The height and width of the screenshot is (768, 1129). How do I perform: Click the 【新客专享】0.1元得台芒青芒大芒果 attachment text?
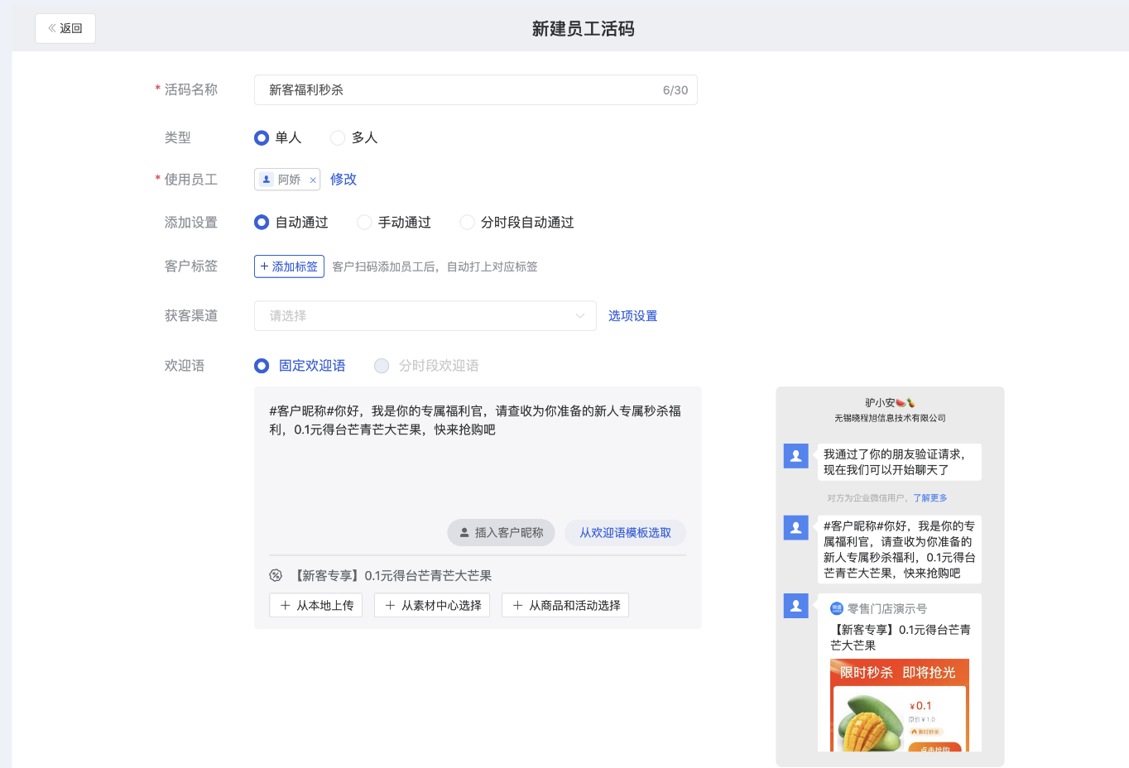pos(393,575)
